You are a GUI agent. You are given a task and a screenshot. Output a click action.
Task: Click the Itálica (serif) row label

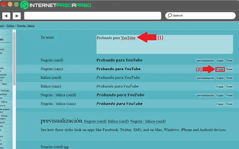[51, 77]
